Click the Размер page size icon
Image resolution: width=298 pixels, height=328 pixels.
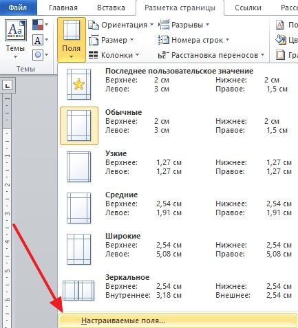94,40
